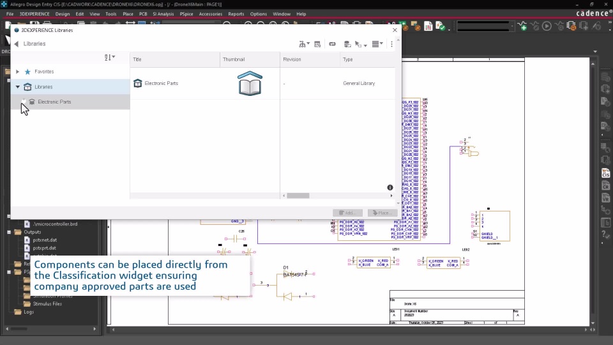The width and height of the screenshot is (613, 345).
Task: Open the Reports menu
Action: [x=236, y=13]
